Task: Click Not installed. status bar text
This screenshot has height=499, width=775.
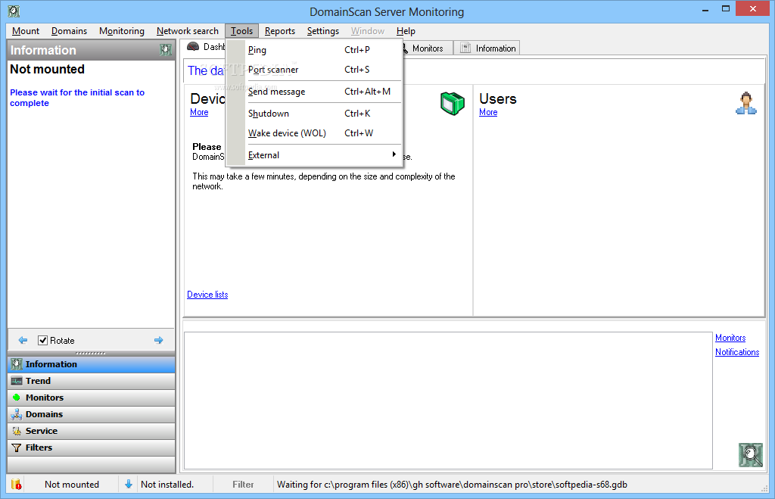Action: point(167,485)
